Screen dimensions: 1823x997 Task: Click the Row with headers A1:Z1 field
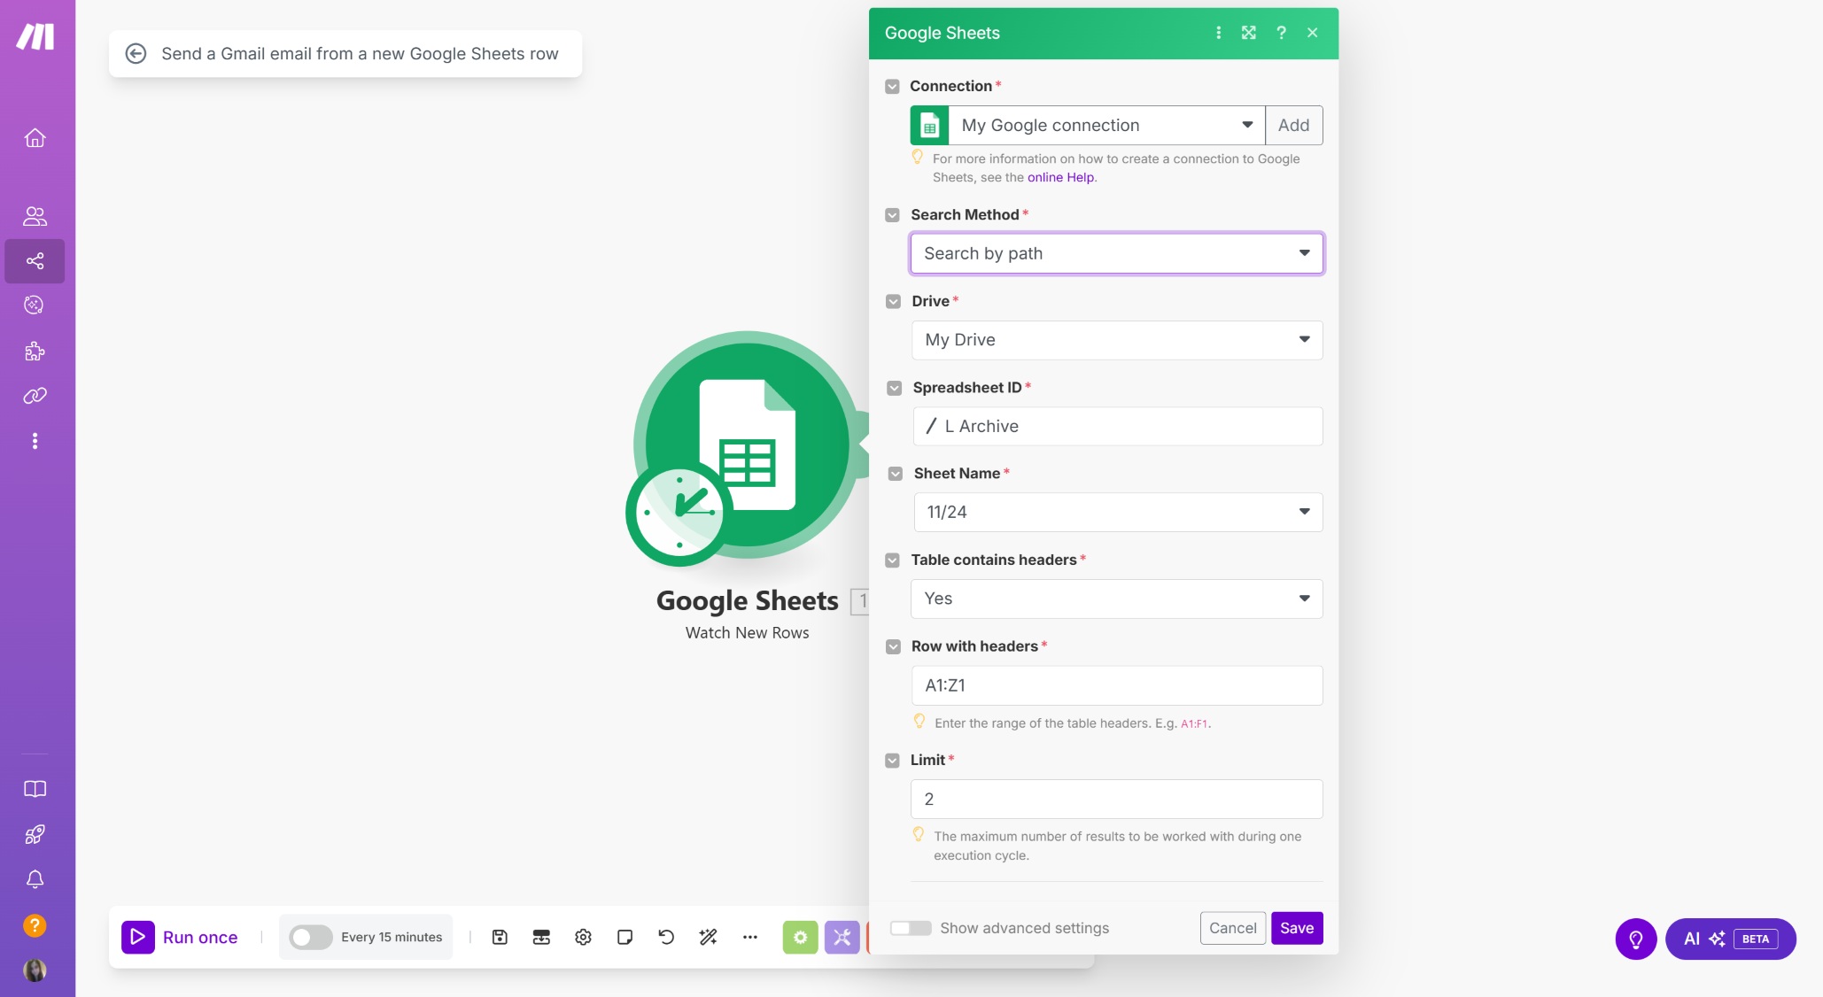pos(1116,685)
